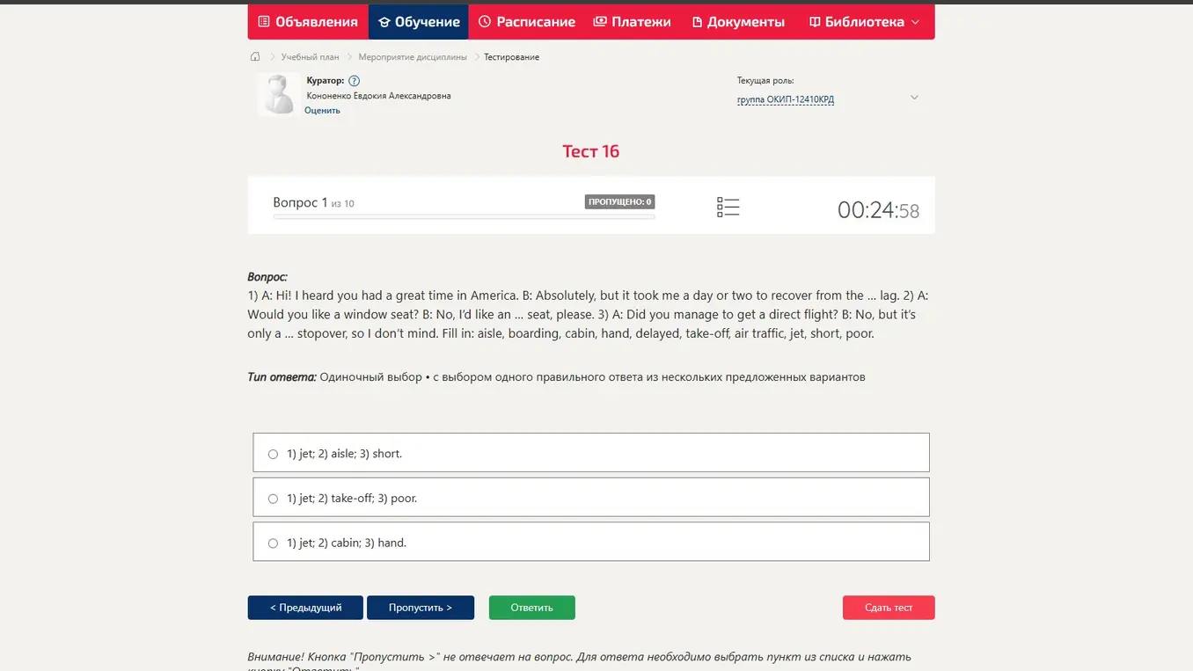The width and height of the screenshot is (1193, 671).
Task: Click the 'Тип ответа:' label
Action: [x=282, y=377]
